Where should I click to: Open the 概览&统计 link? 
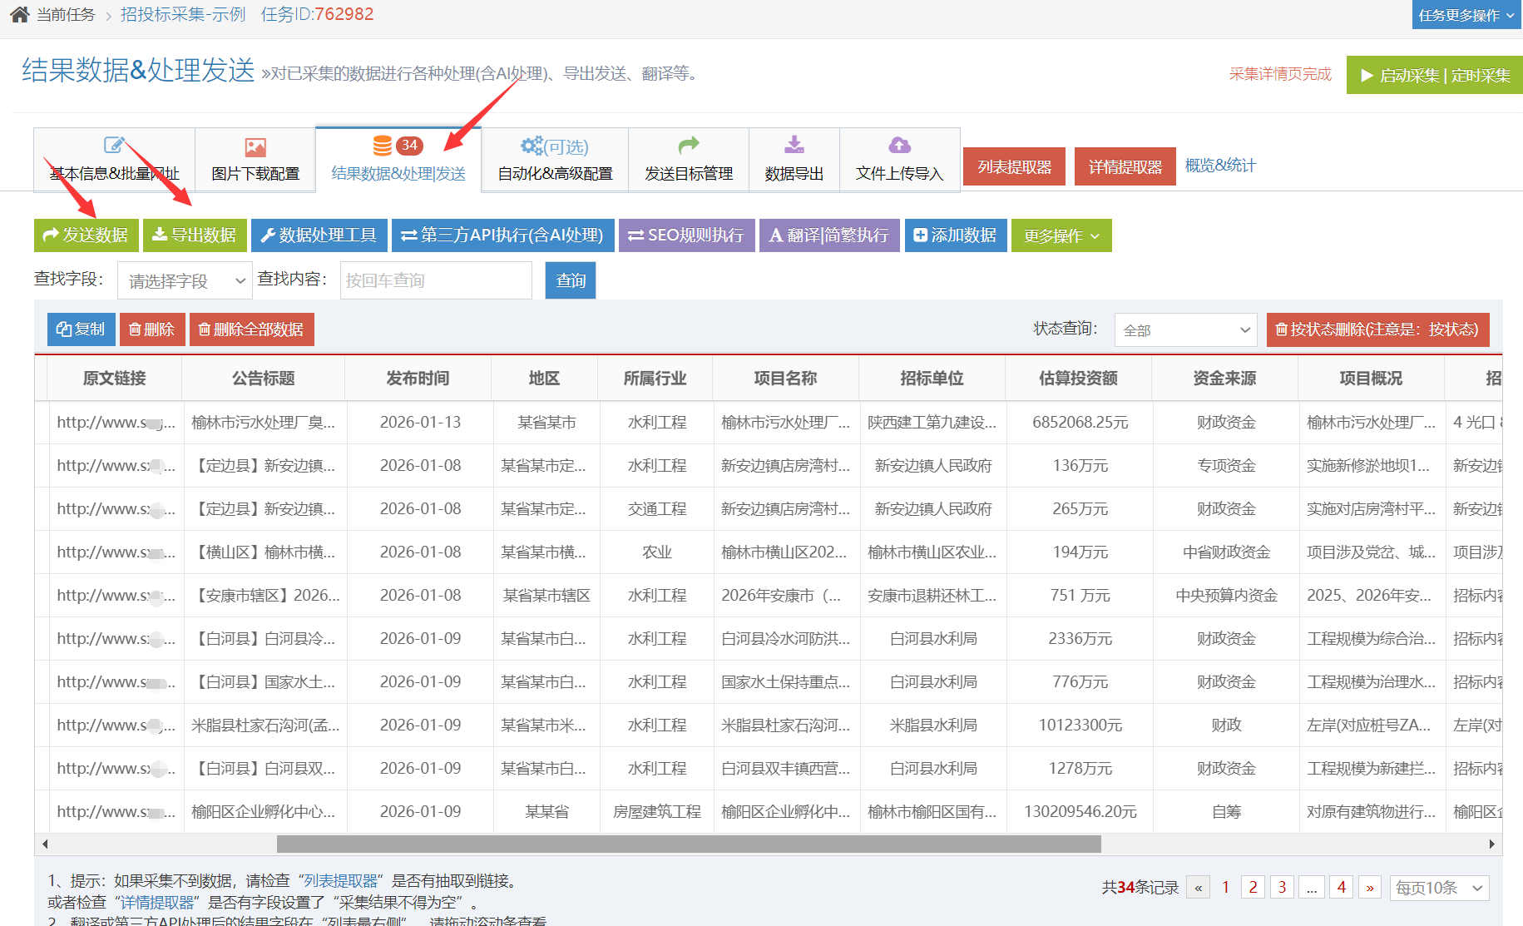click(x=1219, y=166)
